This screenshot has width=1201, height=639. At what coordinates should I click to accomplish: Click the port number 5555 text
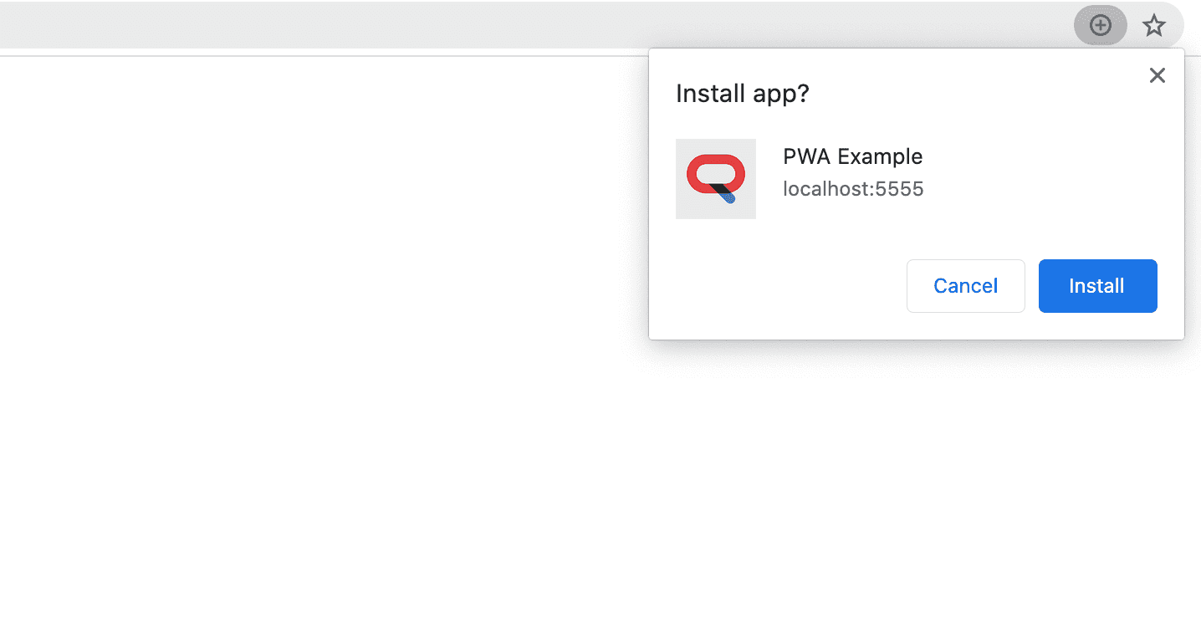(x=899, y=189)
